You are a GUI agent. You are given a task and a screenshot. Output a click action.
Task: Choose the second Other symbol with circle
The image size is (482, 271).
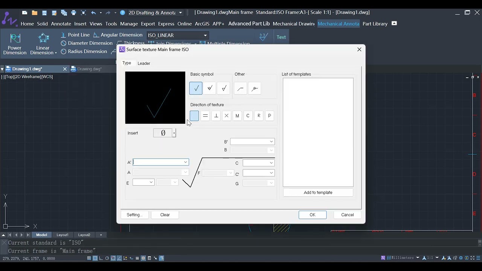pyautogui.click(x=255, y=88)
